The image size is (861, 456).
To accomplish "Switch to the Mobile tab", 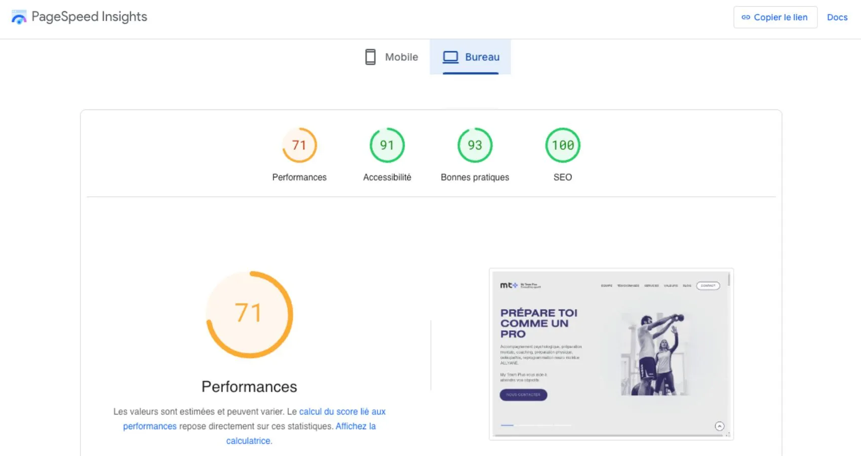I will click(x=390, y=57).
